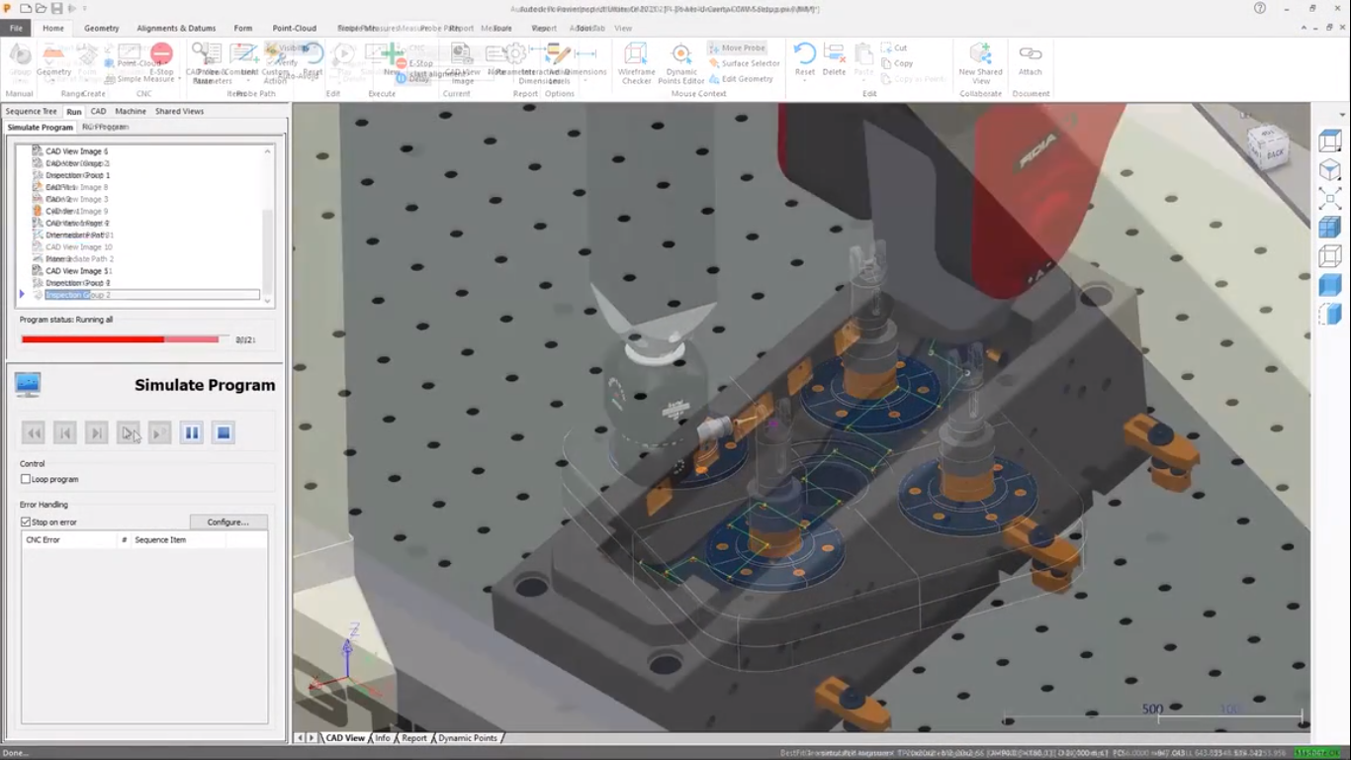Activate the Edit Geometry tool

(x=740, y=79)
